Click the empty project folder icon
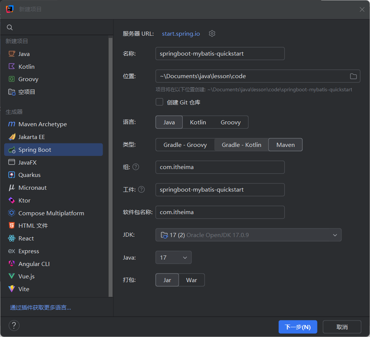 [12, 92]
